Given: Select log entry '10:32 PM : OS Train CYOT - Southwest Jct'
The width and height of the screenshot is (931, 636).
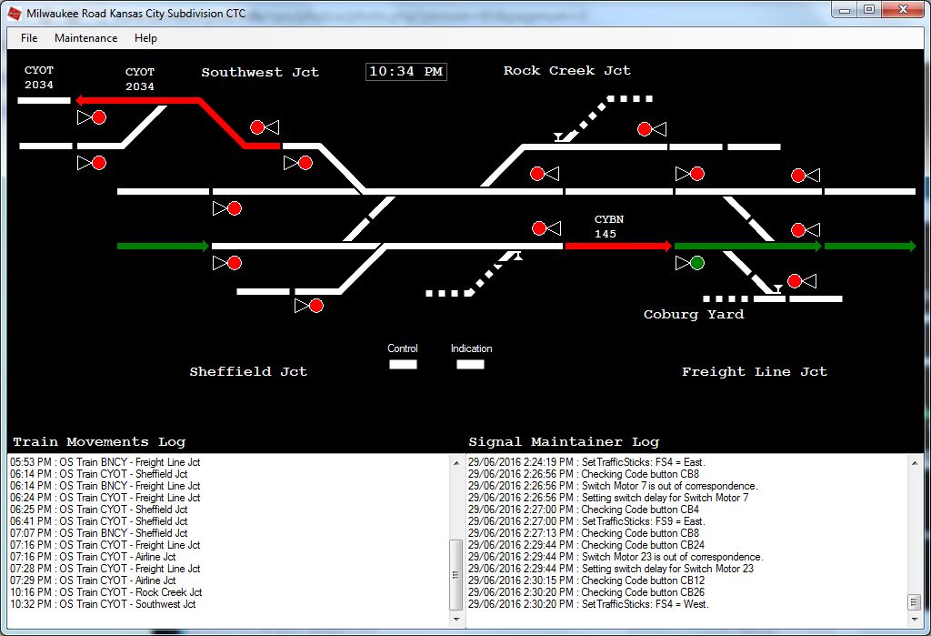Looking at the screenshot, I should click(x=103, y=604).
